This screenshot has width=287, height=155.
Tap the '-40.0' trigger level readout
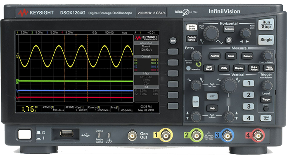[151, 33]
